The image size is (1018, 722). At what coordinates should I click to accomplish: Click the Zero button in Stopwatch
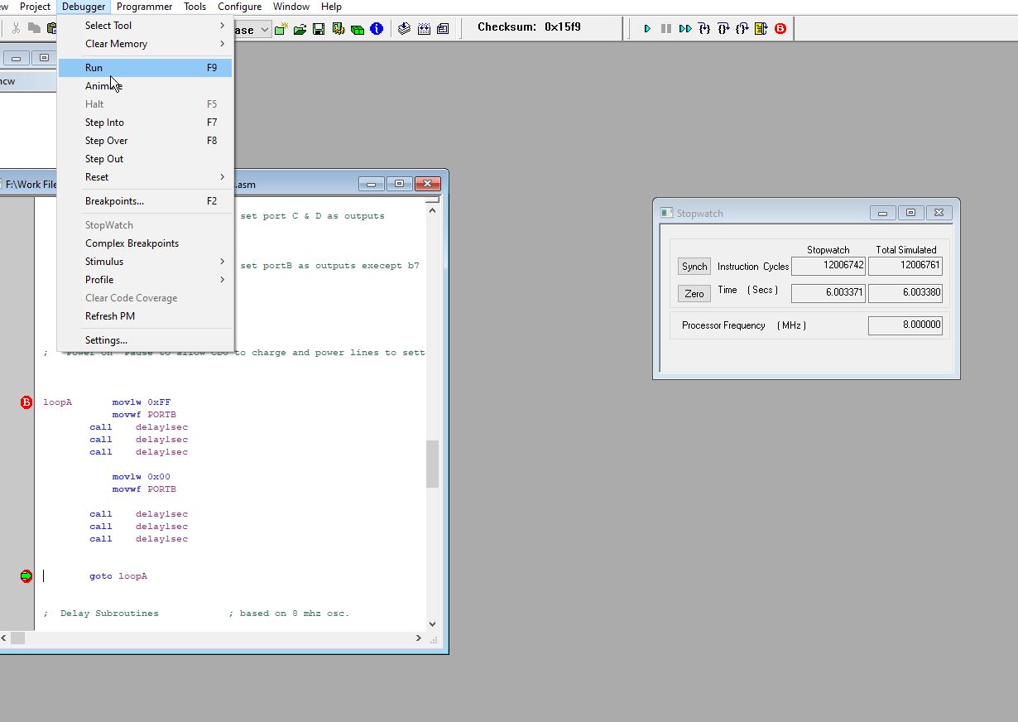point(694,294)
